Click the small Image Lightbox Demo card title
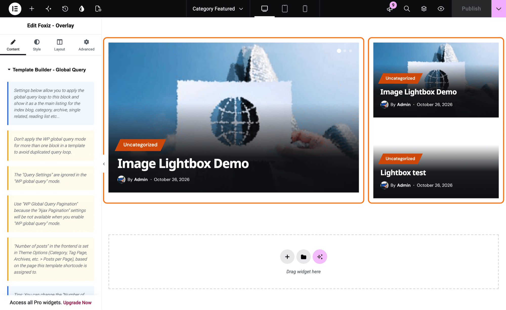 tap(418, 92)
